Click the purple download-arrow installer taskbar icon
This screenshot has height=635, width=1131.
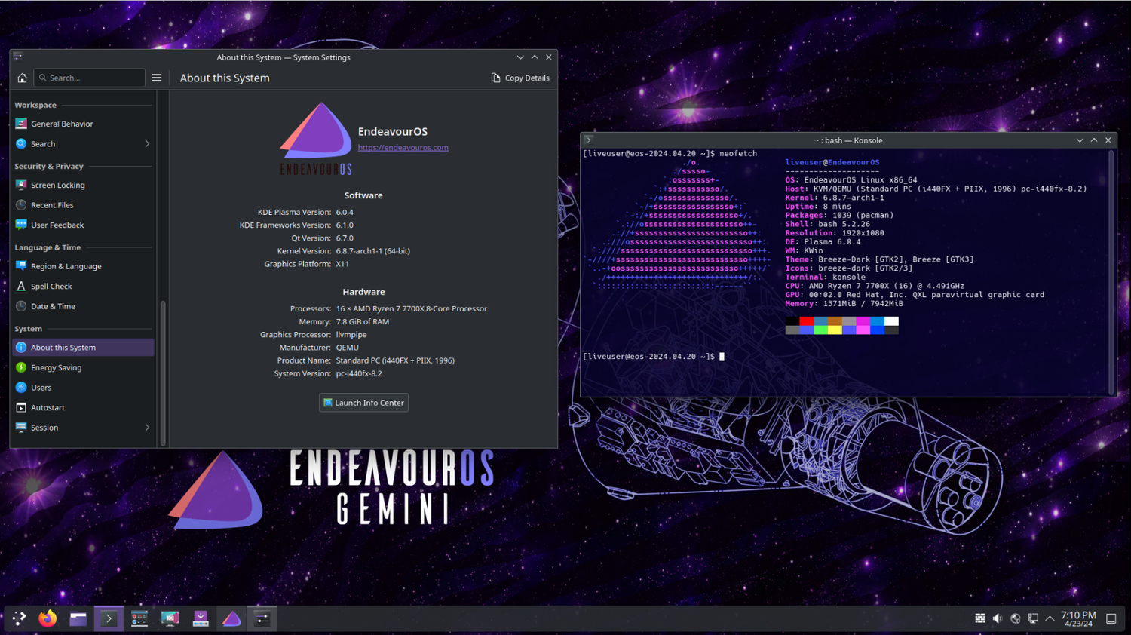(x=201, y=618)
